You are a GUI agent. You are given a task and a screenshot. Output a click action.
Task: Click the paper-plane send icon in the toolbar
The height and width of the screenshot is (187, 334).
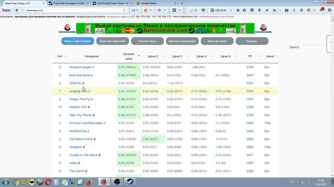coord(267,10)
